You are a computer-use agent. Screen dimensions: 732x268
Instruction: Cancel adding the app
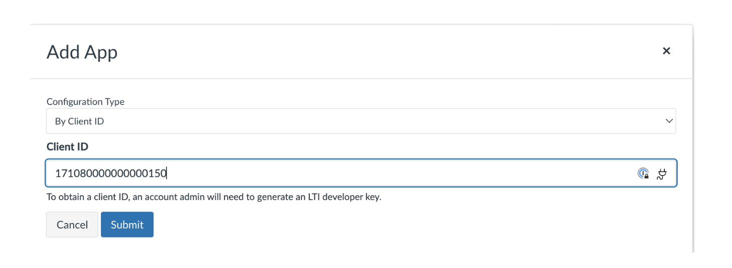coord(72,224)
